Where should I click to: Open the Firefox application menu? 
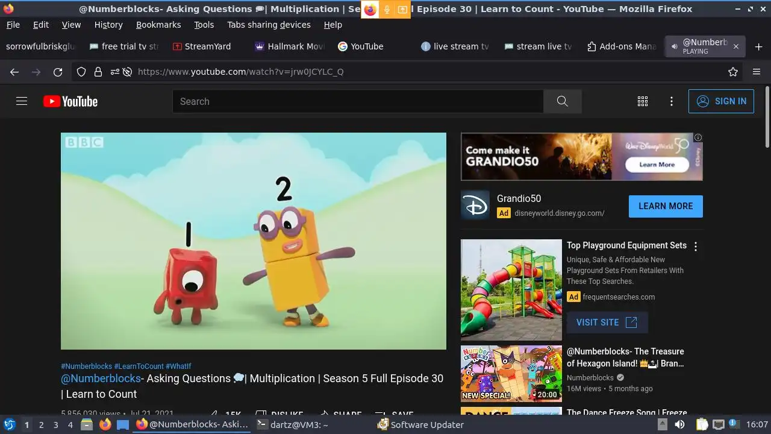[x=757, y=72]
